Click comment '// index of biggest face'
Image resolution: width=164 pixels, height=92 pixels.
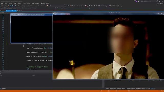click(37, 67)
